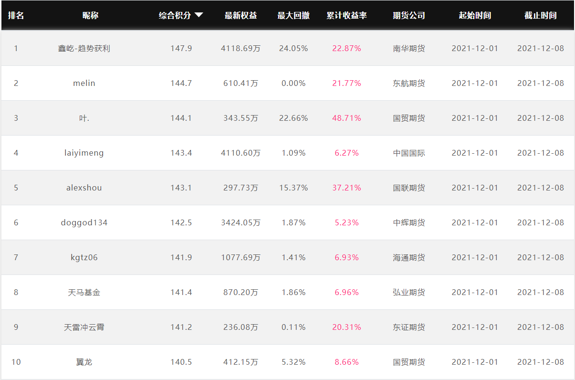Image resolution: width=575 pixels, height=380 pixels.
Task: Click futures company 中国国际
Action: pyautogui.click(x=409, y=153)
